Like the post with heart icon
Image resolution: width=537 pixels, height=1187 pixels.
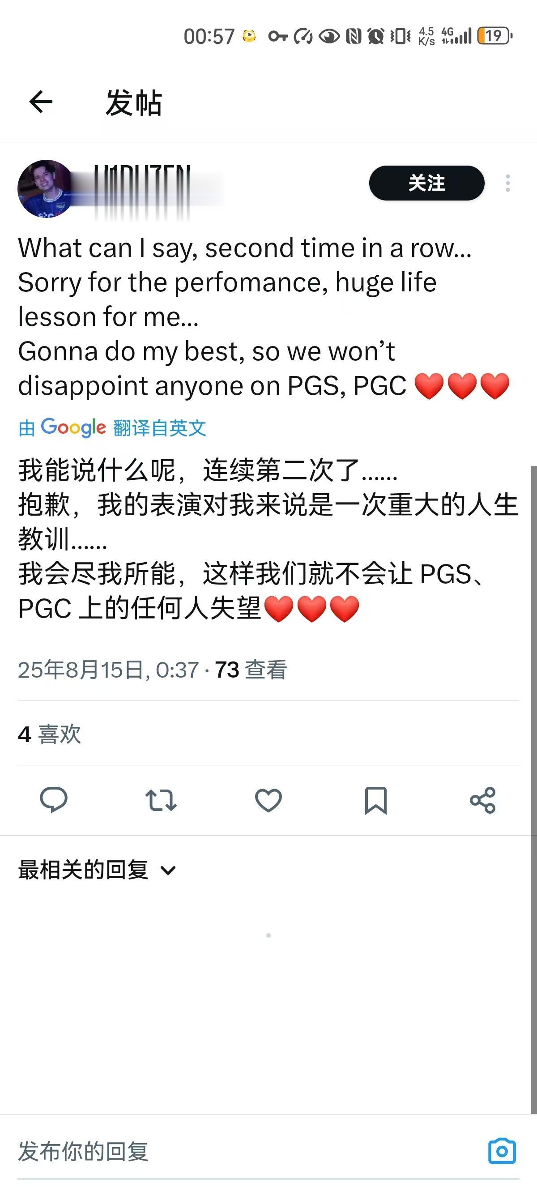[268, 800]
